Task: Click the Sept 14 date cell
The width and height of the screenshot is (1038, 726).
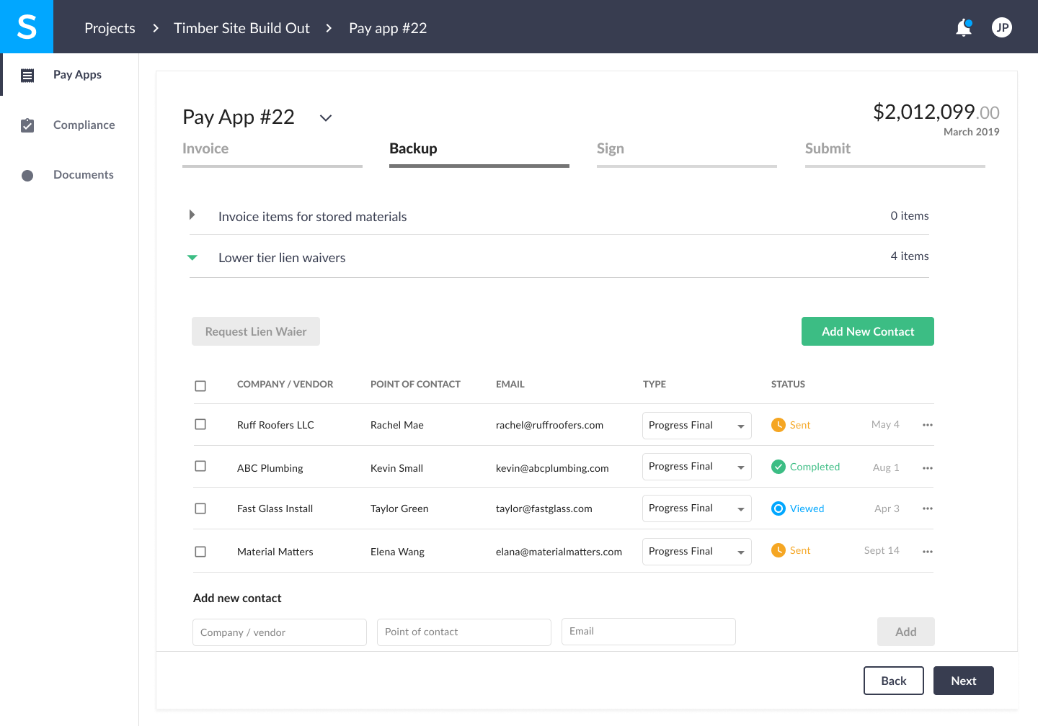Action: pyautogui.click(x=882, y=550)
